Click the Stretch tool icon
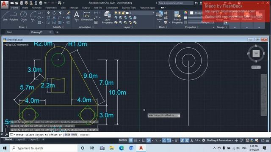This screenshot has width=271, height=152. (x=48, y=22)
